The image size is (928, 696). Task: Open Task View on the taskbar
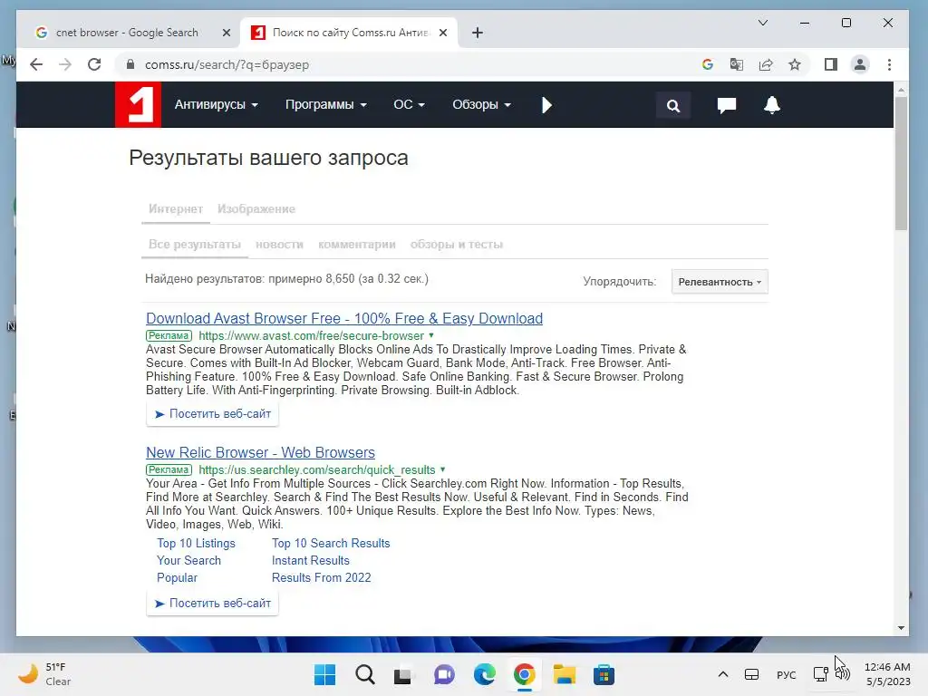[403, 675]
